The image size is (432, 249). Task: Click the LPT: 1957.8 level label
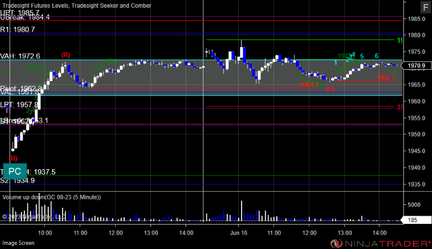coord(18,105)
